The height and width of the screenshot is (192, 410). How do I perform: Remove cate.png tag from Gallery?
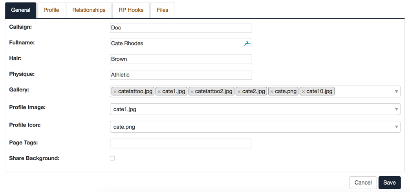pos(272,91)
